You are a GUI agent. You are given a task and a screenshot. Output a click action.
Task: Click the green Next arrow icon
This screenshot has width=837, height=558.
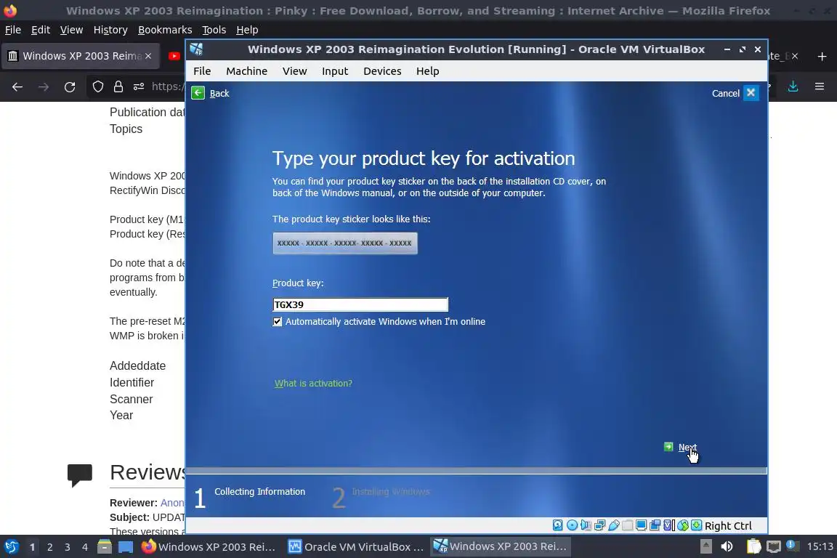(668, 447)
